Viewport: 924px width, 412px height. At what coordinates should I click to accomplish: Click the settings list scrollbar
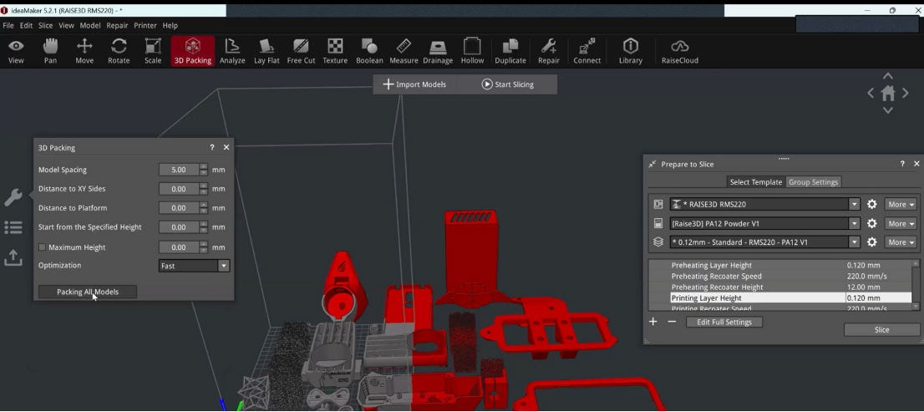[915, 285]
